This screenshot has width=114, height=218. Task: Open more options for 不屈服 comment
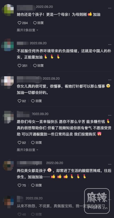click(x=110, y=45)
